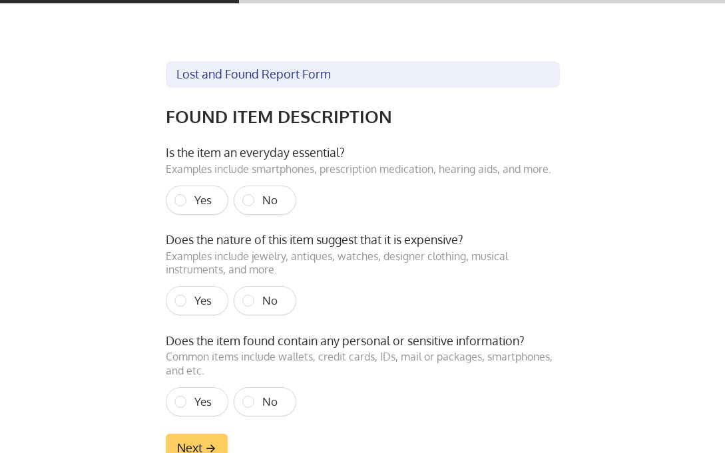Image resolution: width=725 pixels, height=453 pixels.
Task: Click the personal or sensitive information question text
Action: [345, 341]
